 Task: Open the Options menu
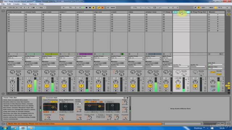[33, 4]
